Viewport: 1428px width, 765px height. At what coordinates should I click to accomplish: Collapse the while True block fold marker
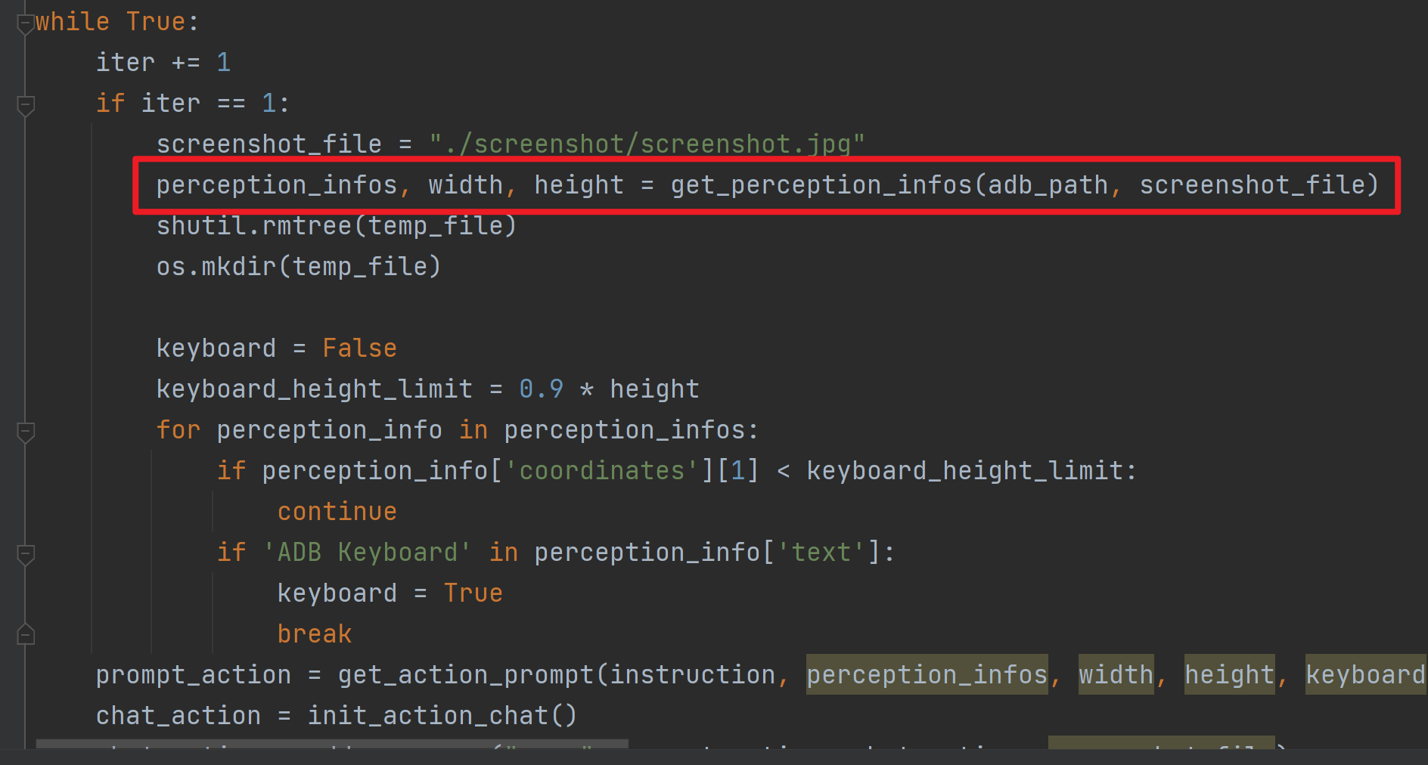click(25, 23)
